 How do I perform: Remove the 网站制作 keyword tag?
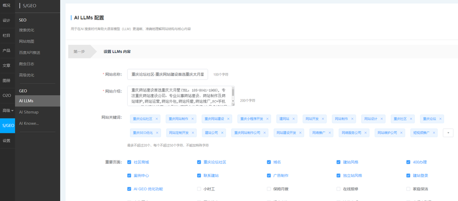[352, 119]
